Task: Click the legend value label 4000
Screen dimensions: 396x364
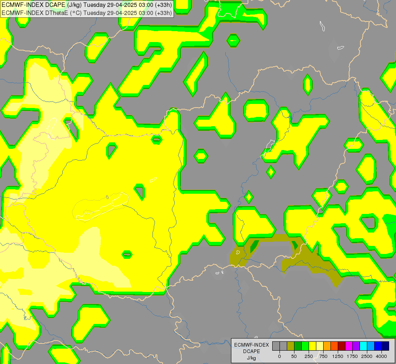Action: pos(381,356)
